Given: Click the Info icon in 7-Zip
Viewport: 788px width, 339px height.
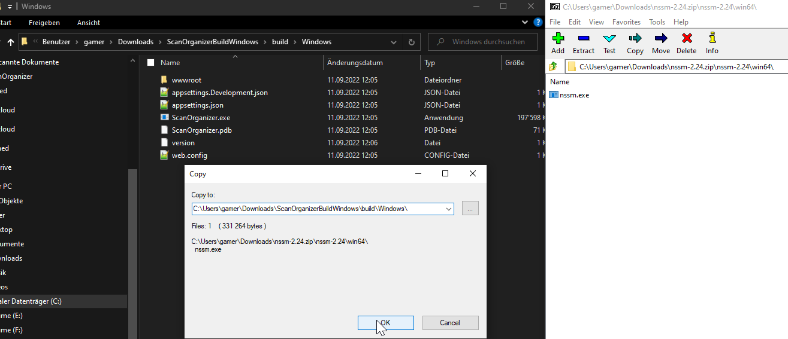Looking at the screenshot, I should pos(712,38).
